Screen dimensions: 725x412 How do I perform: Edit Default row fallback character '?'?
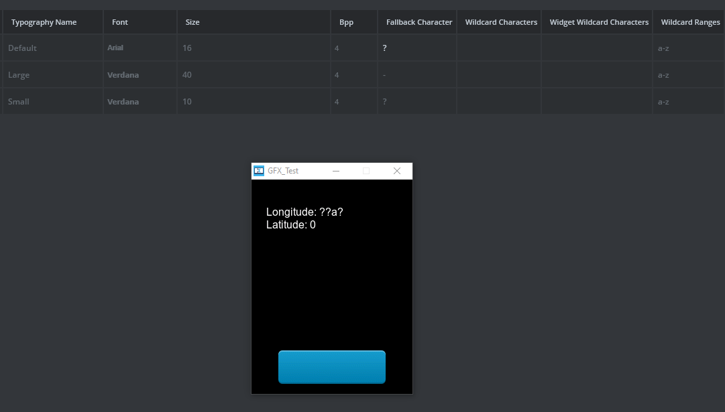point(417,48)
